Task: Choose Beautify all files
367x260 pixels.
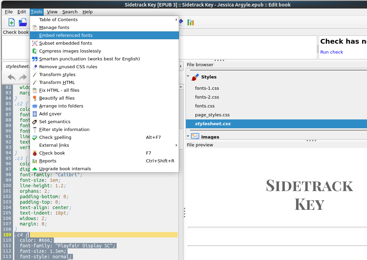Action: [x=57, y=98]
